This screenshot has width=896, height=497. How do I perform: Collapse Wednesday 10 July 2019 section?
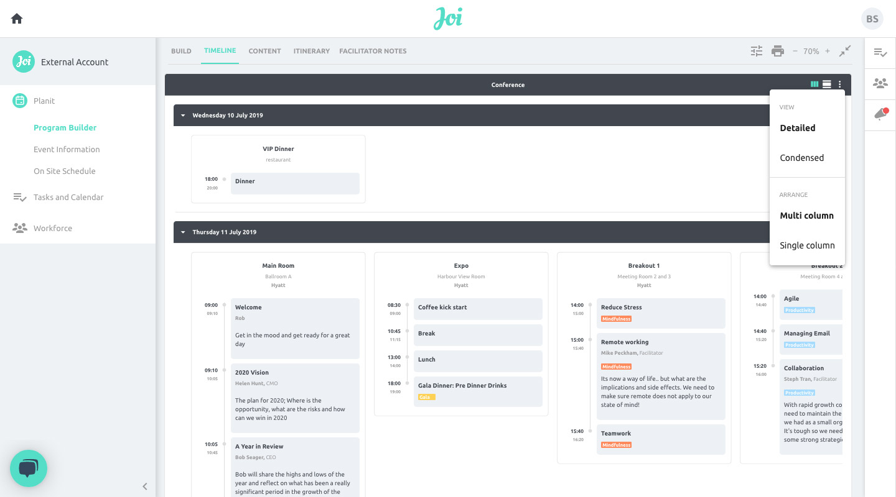pos(183,116)
